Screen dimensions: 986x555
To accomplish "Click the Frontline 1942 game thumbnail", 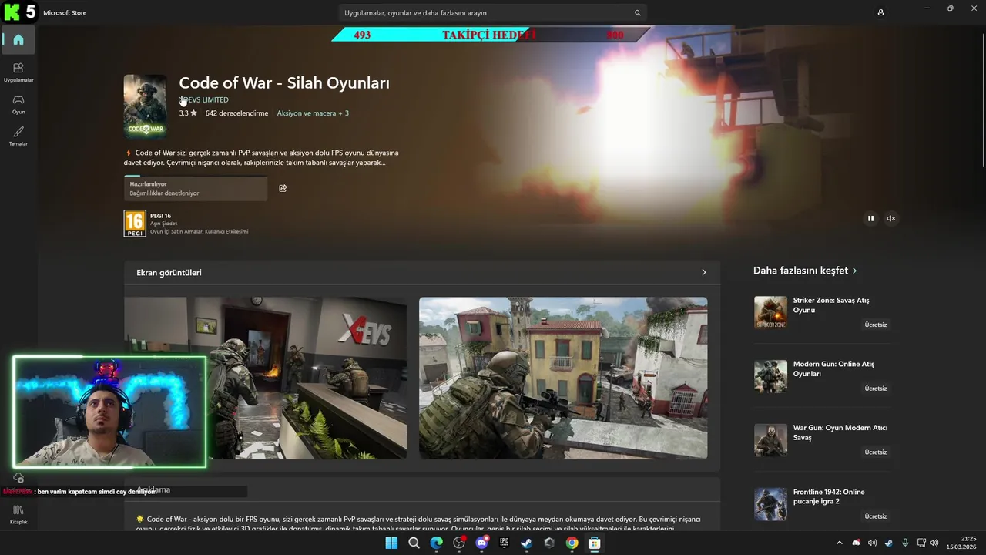I will click(x=770, y=504).
